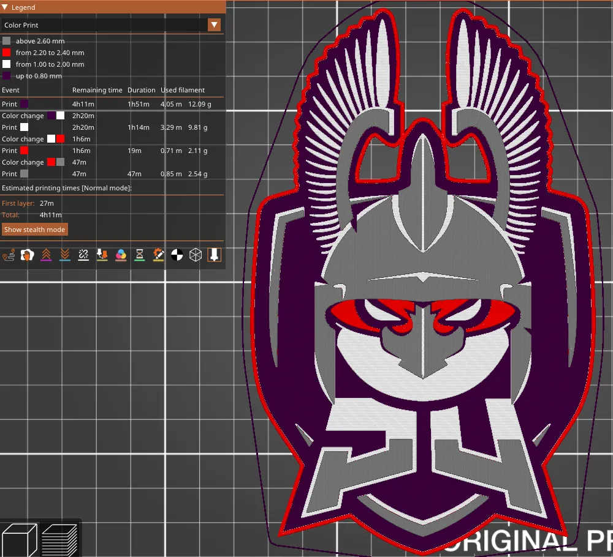Switch to 3D editor view cube

19,540
